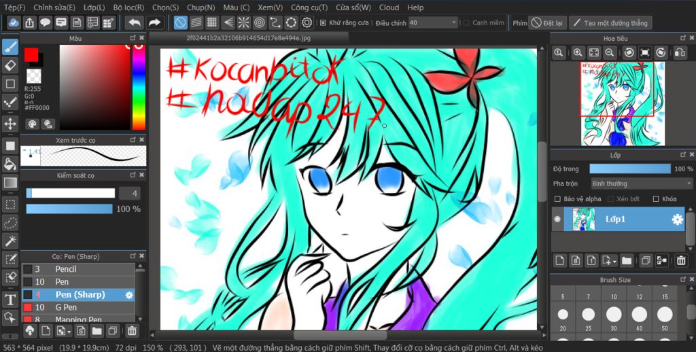Image resolution: width=696 pixels, height=352 pixels.
Task: Enable the curve snap guide
Action: (x=276, y=22)
